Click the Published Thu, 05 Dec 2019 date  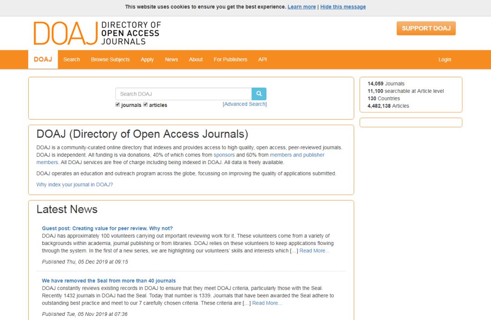85,262
